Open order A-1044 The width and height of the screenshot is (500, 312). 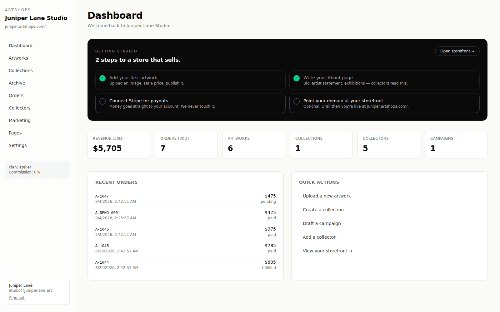click(186, 265)
